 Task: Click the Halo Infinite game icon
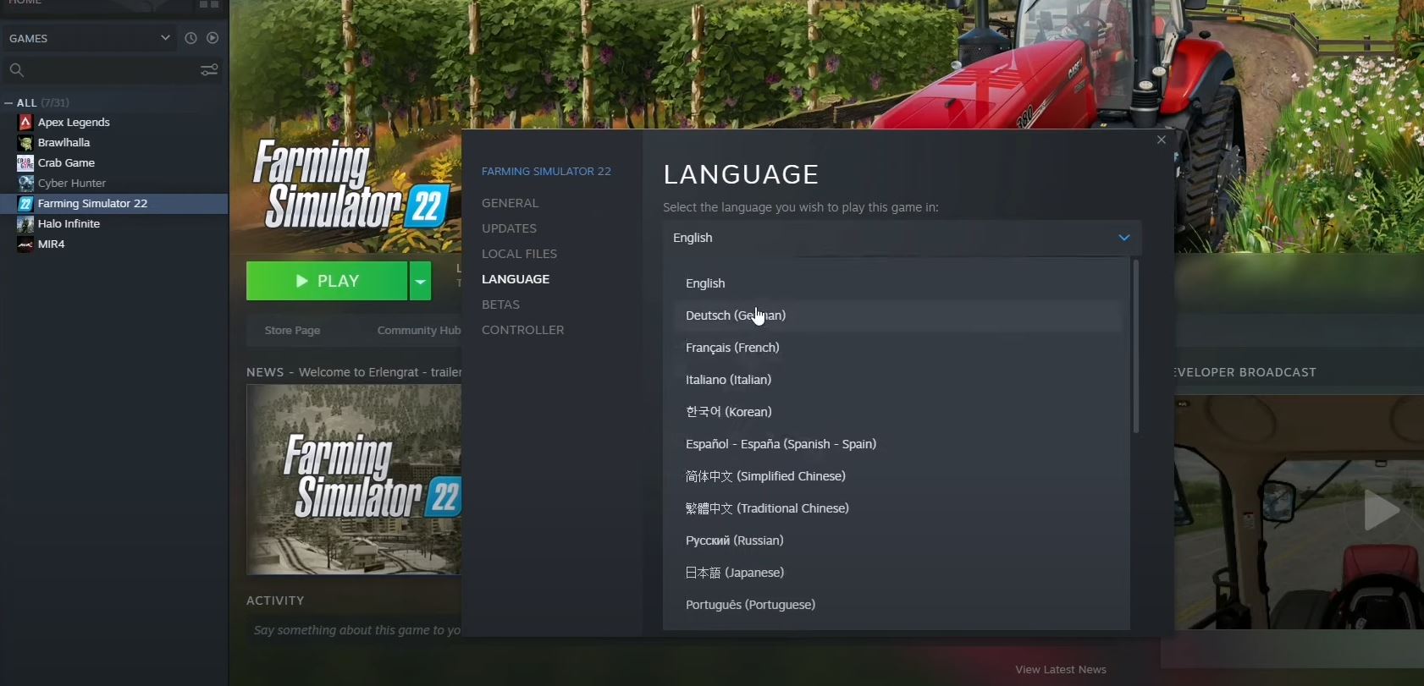point(25,223)
